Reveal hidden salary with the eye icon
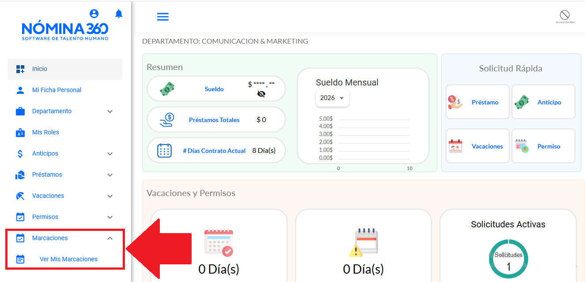Viewport: 585px width, 282px height. 261,93
